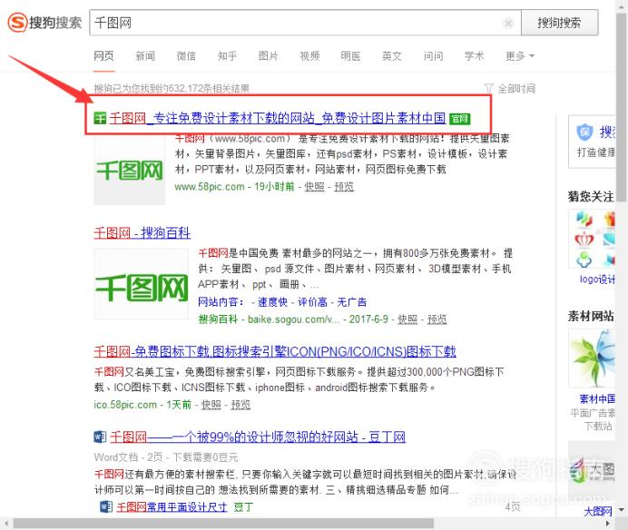Open 快照 for the baike.sogou.com result
This screenshot has height=530, width=628.
(407, 319)
